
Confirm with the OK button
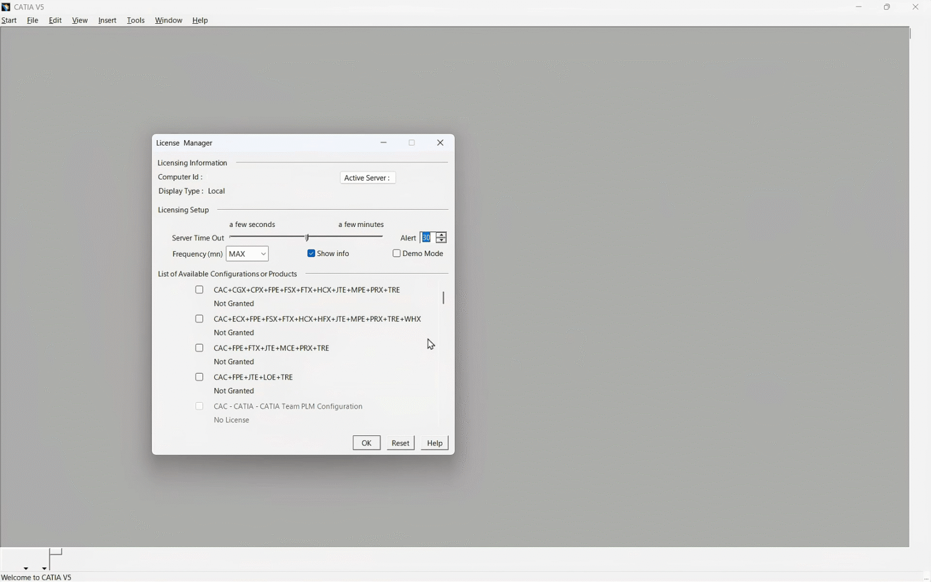coord(366,443)
